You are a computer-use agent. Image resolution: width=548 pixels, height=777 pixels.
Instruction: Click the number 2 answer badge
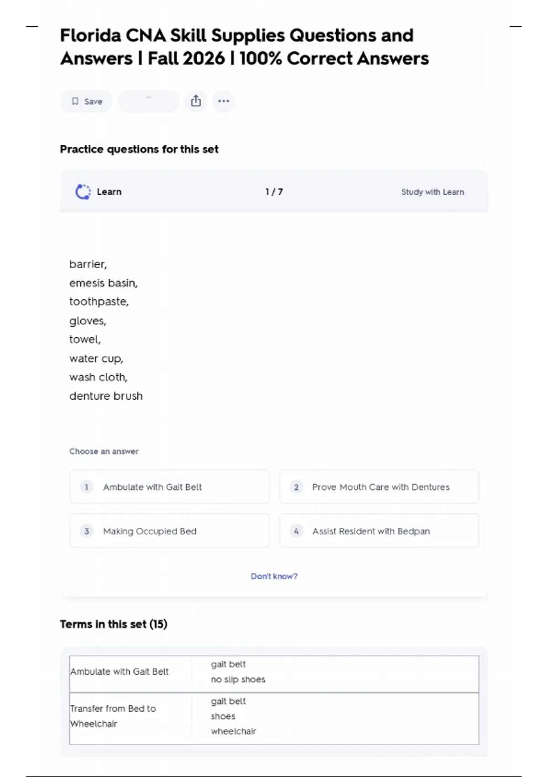click(x=296, y=487)
